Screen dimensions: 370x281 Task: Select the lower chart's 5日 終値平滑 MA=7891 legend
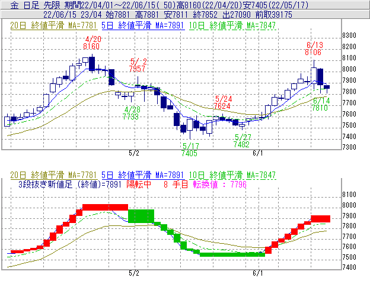point(143,175)
